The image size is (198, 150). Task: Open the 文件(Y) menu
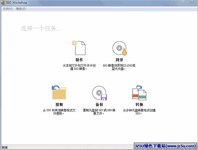8,9
